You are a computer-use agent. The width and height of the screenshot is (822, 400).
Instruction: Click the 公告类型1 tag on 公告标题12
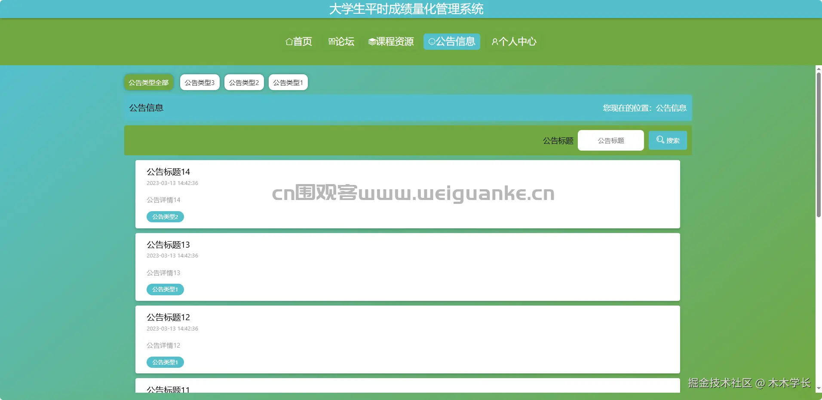[x=165, y=362]
